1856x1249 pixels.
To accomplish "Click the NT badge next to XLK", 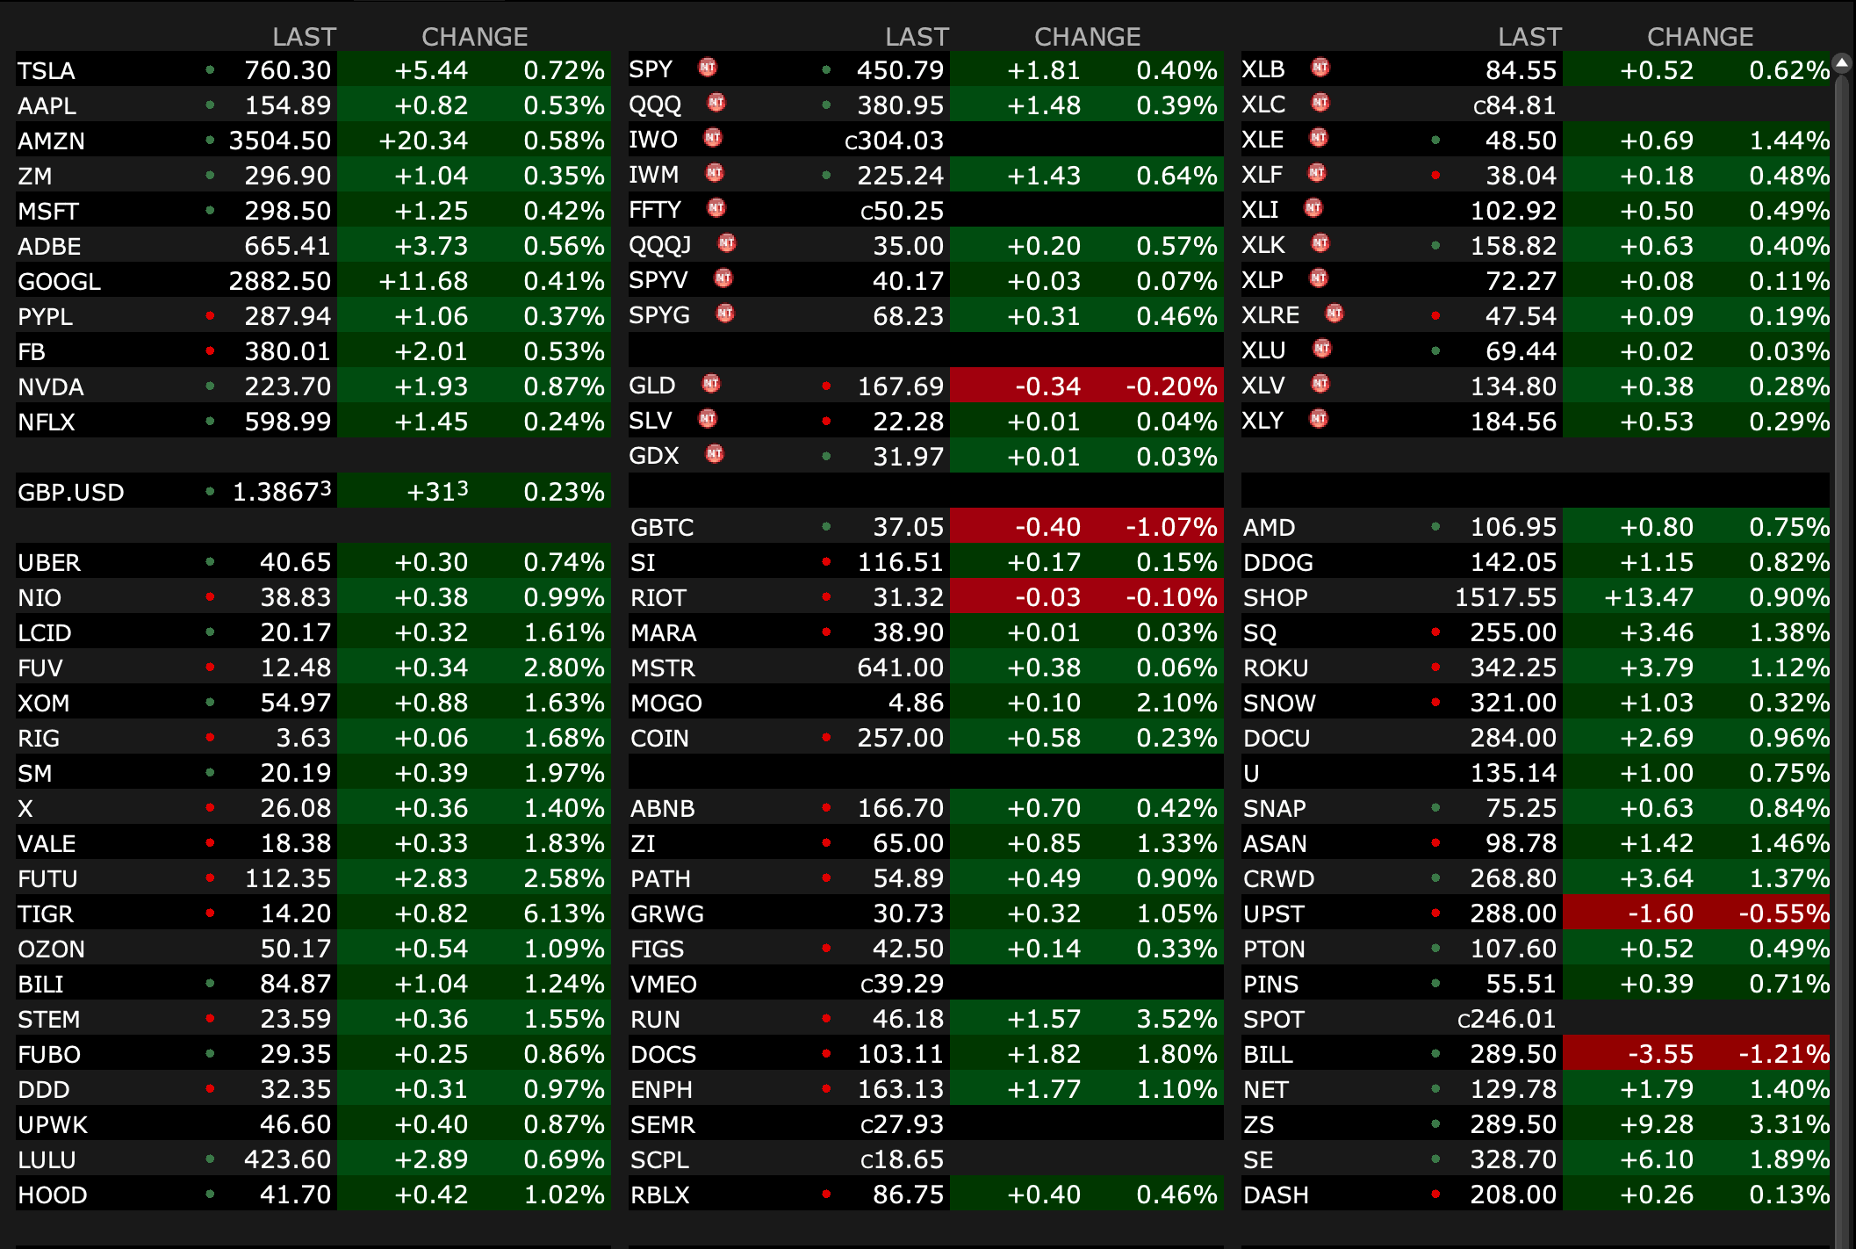I will tap(1320, 243).
